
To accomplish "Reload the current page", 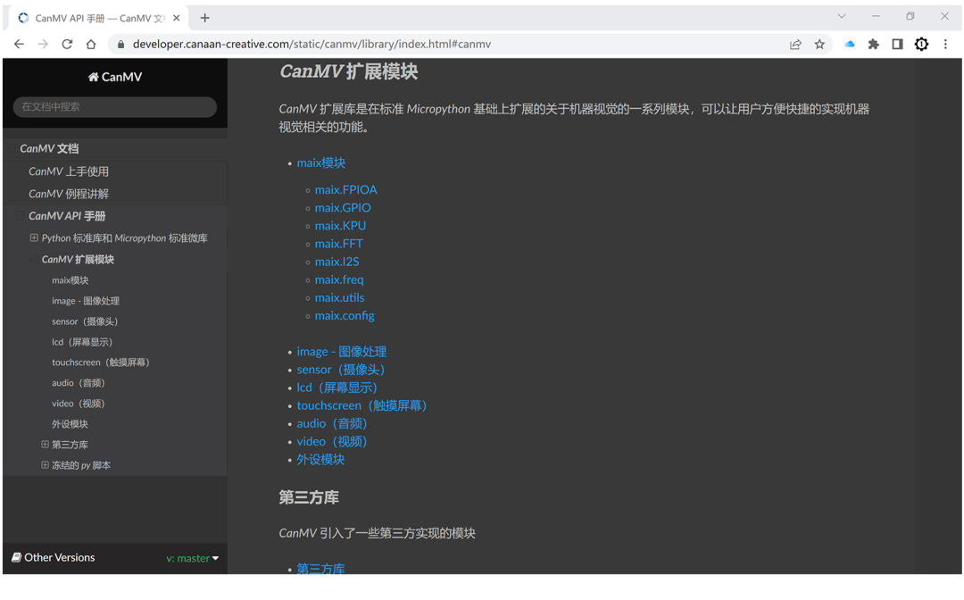I will click(x=67, y=45).
